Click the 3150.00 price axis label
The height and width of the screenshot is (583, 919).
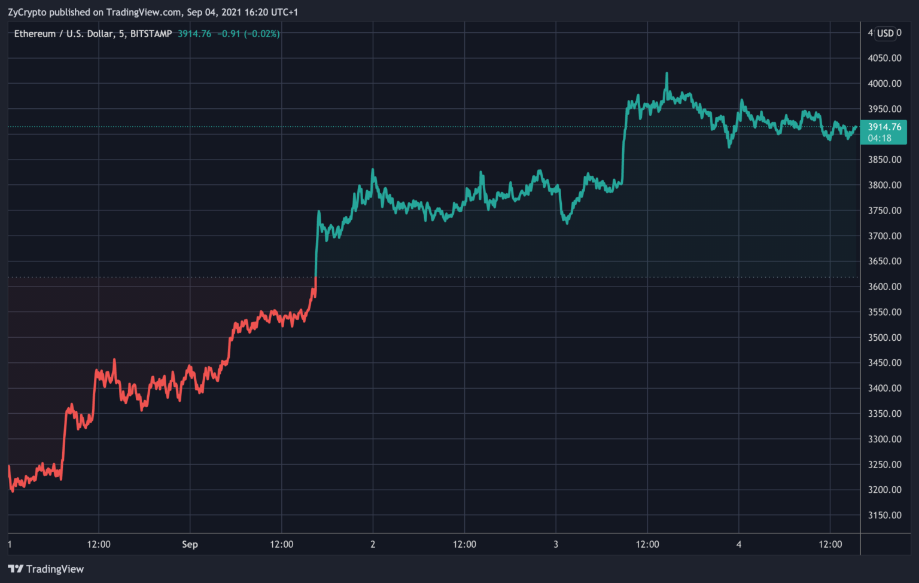coord(884,515)
